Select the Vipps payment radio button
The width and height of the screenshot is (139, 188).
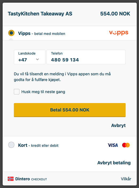11,33
